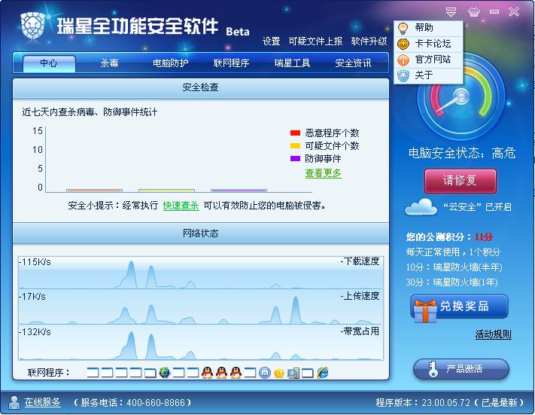Click the yellow 可疑文件个数 legend swatch
The image size is (535, 415).
295,146
